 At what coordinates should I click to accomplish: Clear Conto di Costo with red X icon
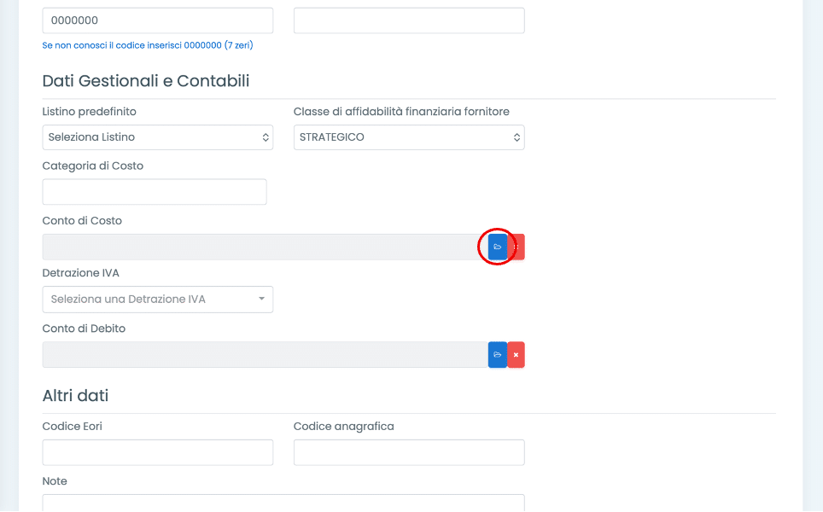click(x=517, y=247)
